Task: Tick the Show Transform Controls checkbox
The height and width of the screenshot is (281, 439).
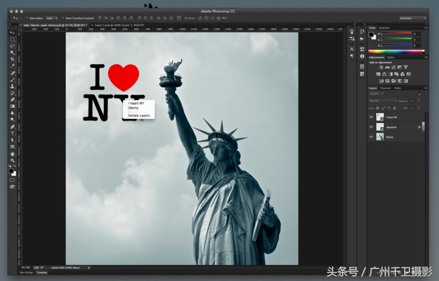Action: click(x=63, y=18)
